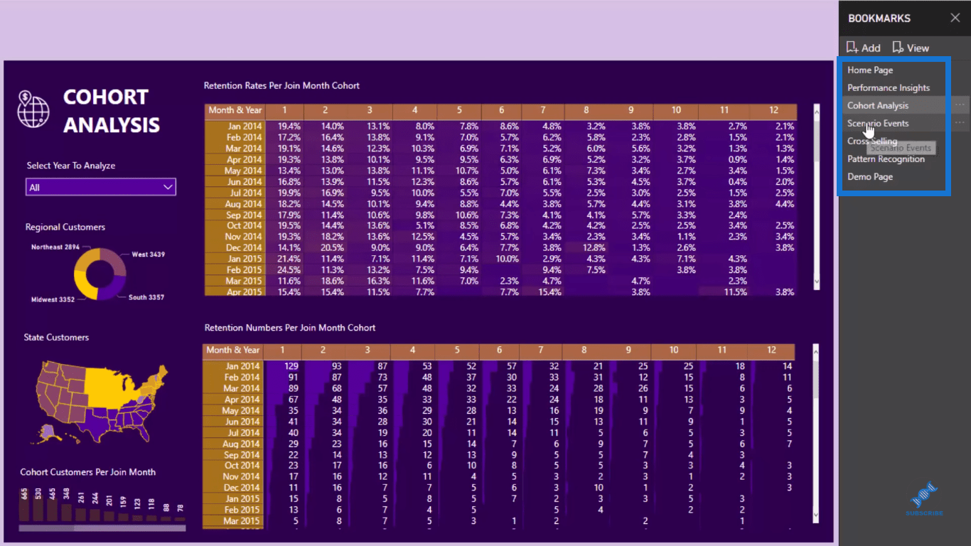Open the Pattern Recognition bookmark
The image size is (971, 546).
point(886,159)
